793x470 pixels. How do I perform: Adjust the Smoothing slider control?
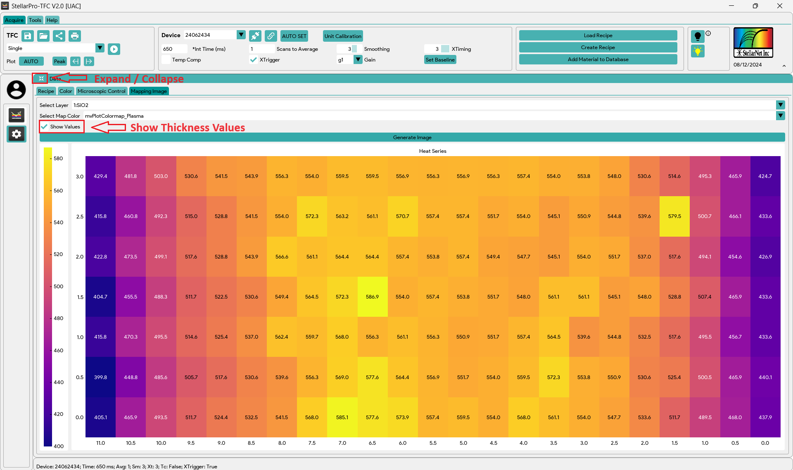pyautogui.click(x=354, y=49)
